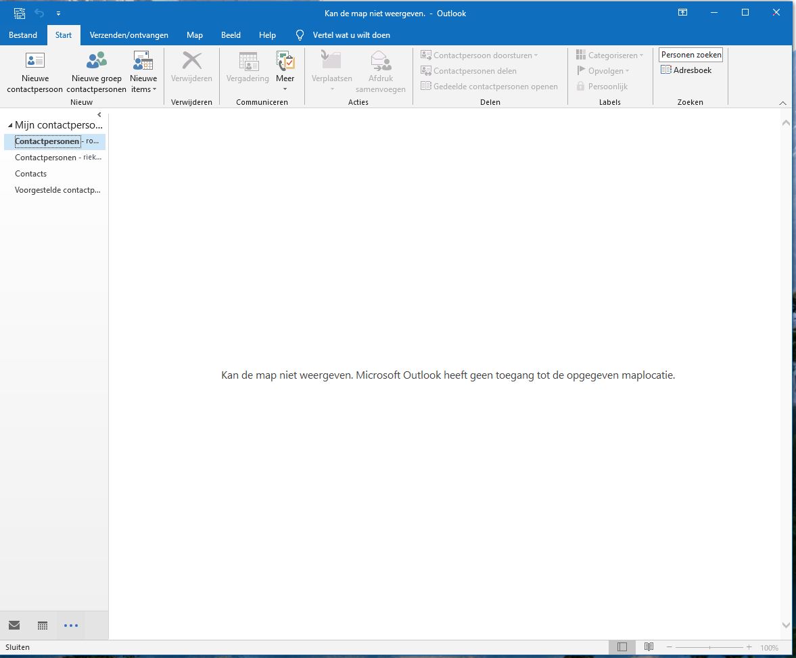
Task: Click Nieuwe contactpersoon icon
Action: [35, 60]
